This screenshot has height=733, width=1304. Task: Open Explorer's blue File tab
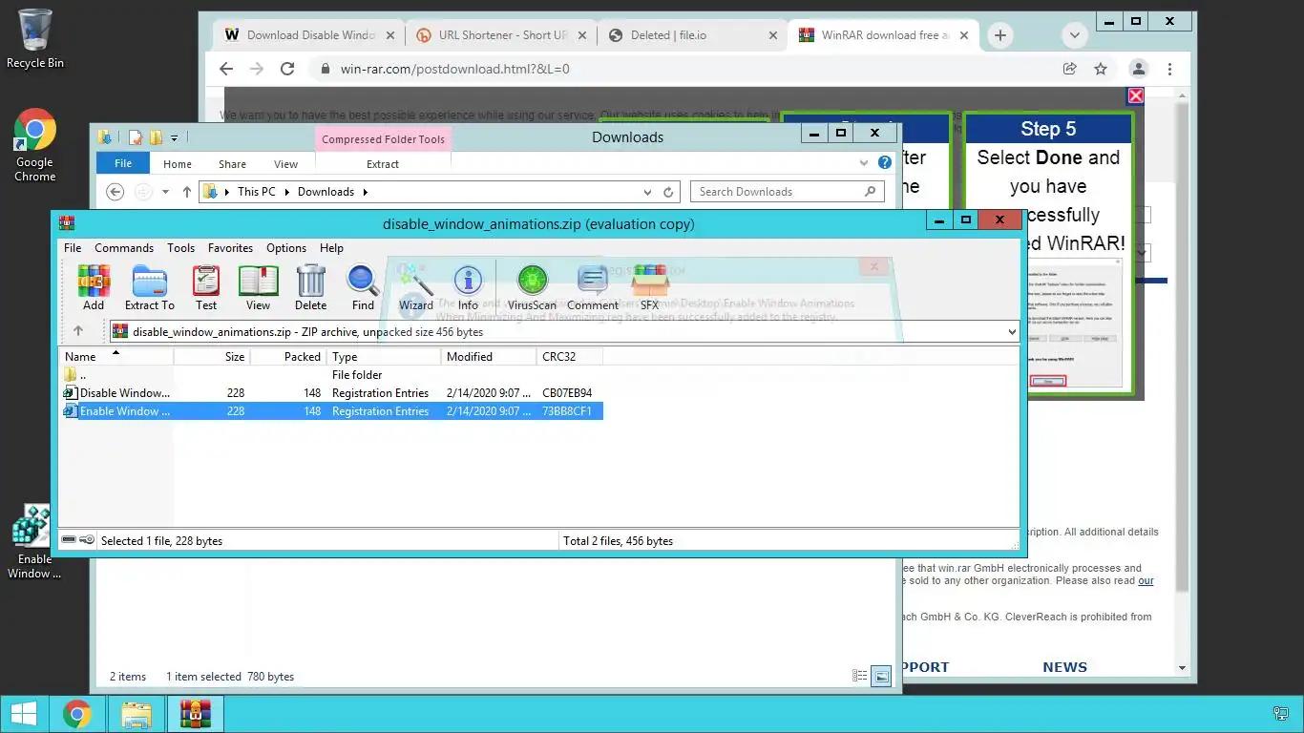click(123, 163)
